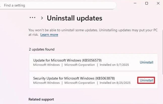Click the breadcrumb chevron arrow

42,18
